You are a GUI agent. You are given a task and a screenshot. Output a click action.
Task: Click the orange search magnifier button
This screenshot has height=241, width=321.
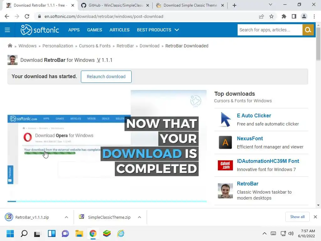[308, 30]
